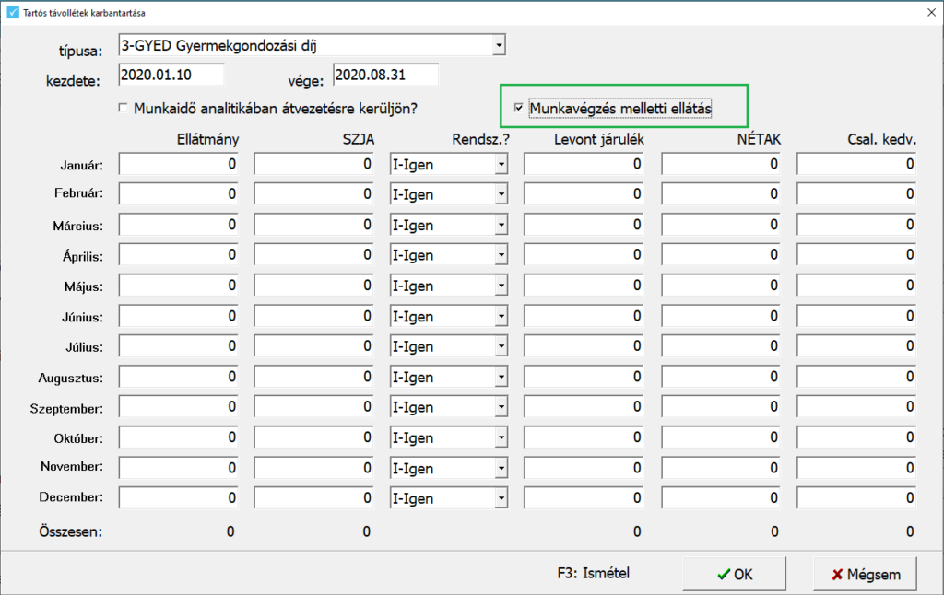Click the Augusztus NÉTAK field
This screenshot has height=595, width=944.
(x=720, y=378)
